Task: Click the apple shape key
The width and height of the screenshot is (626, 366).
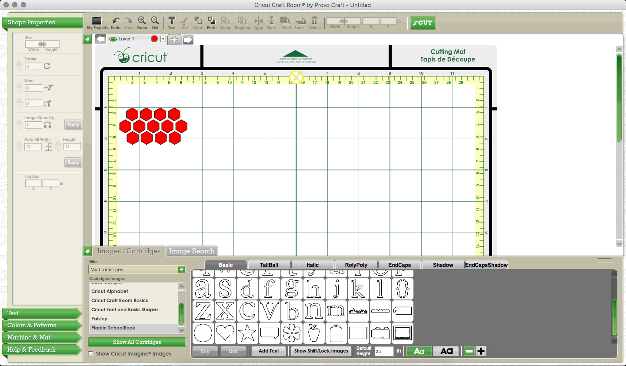Action: pyautogui.click(x=314, y=333)
